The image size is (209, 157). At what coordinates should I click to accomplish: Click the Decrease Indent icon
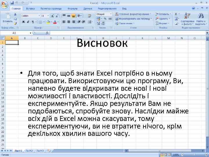coord(79,22)
